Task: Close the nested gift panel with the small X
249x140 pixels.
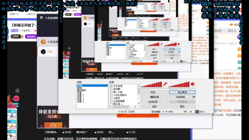Action: [69, 48]
